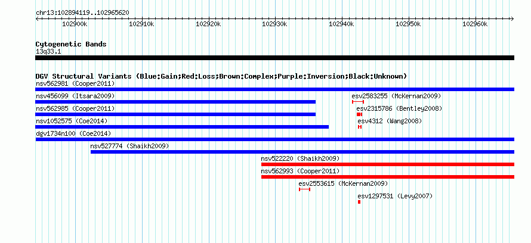Click the 102900k ruler label
This screenshot has width=531, height=243.
tap(75, 24)
